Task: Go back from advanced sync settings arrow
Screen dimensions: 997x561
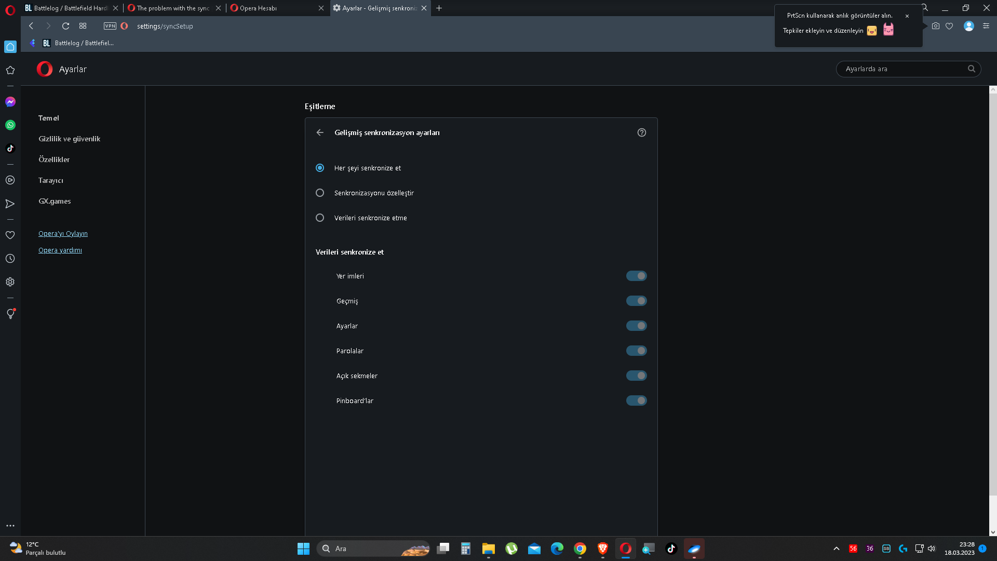Action: pyautogui.click(x=320, y=132)
